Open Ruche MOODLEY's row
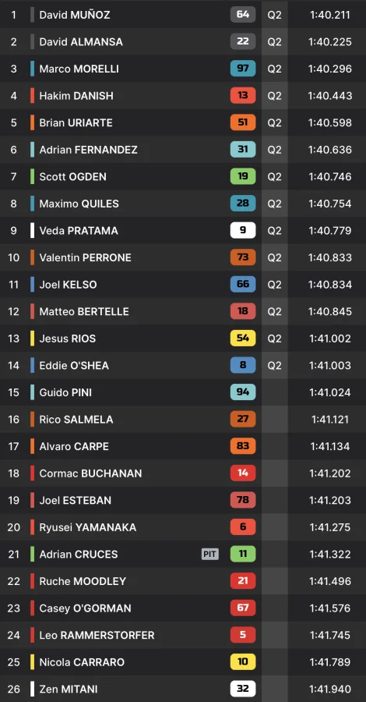Image resolution: width=366 pixels, height=702 pixels. click(183, 581)
